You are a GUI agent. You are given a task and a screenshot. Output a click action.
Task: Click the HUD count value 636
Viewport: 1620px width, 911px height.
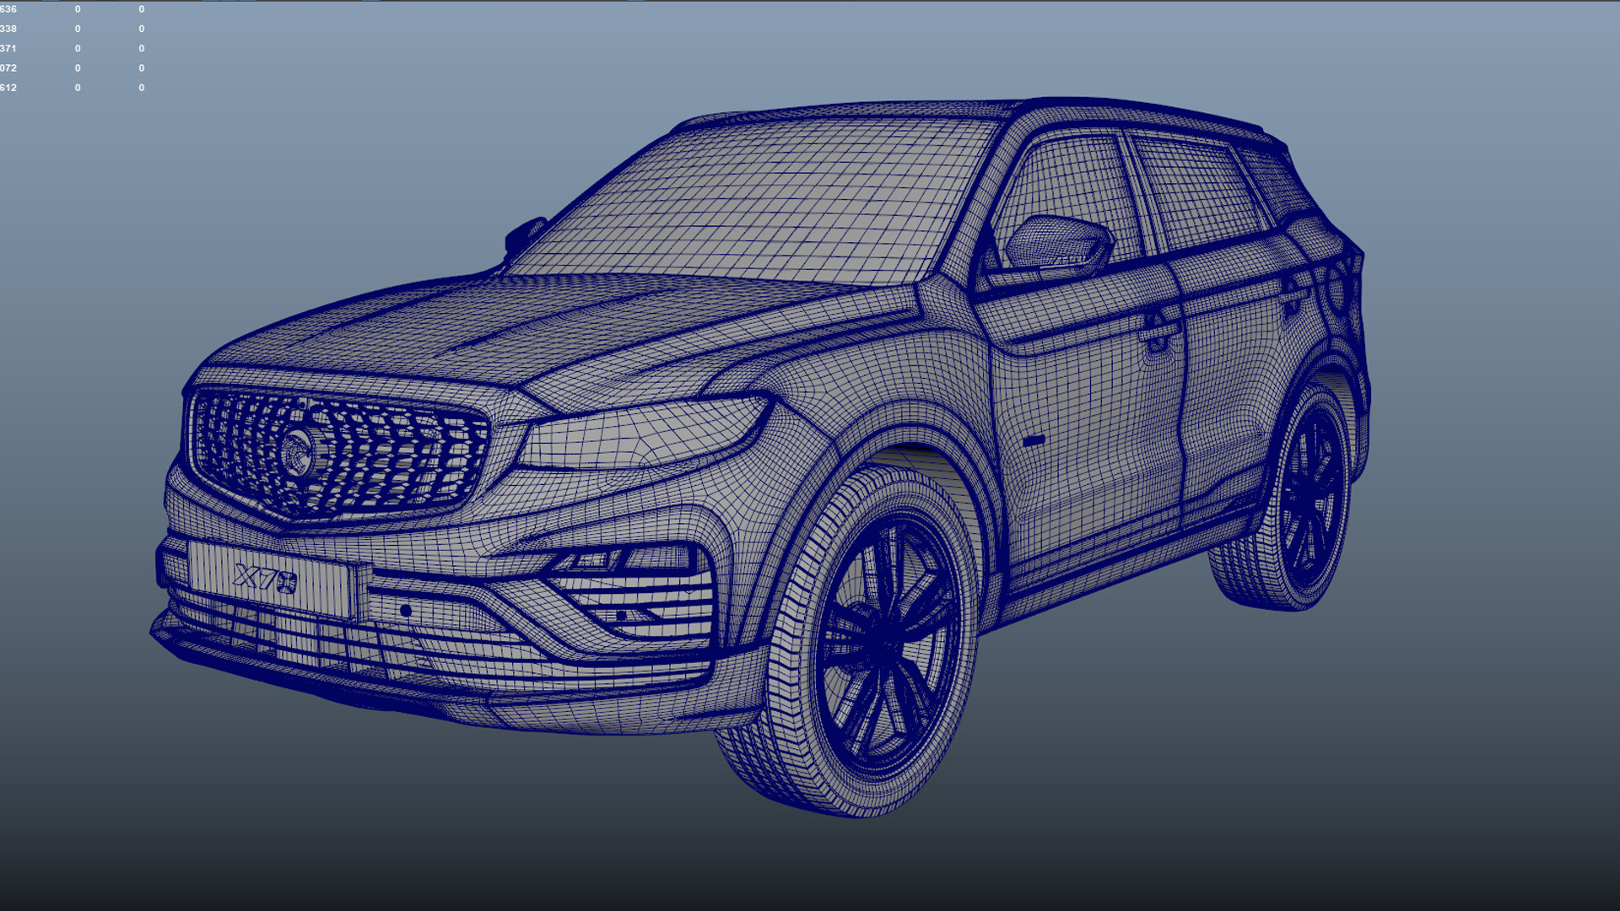[x=8, y=9]
